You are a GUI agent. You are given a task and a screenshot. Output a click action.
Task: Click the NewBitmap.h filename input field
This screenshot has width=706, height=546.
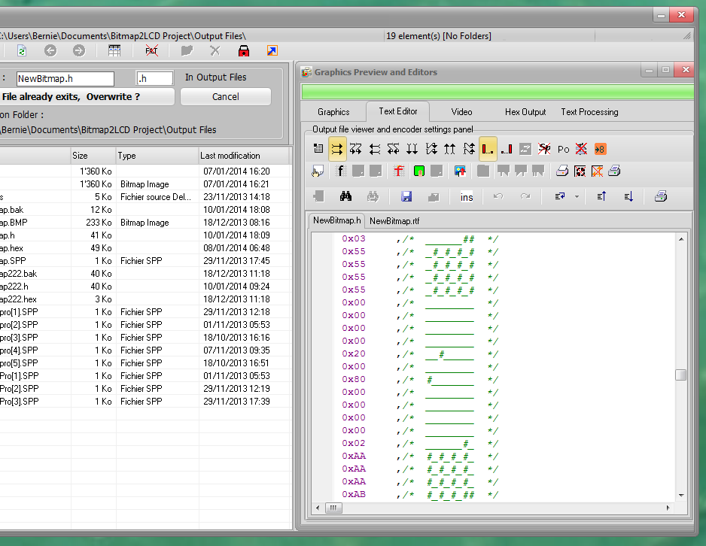tap(65, 78)
